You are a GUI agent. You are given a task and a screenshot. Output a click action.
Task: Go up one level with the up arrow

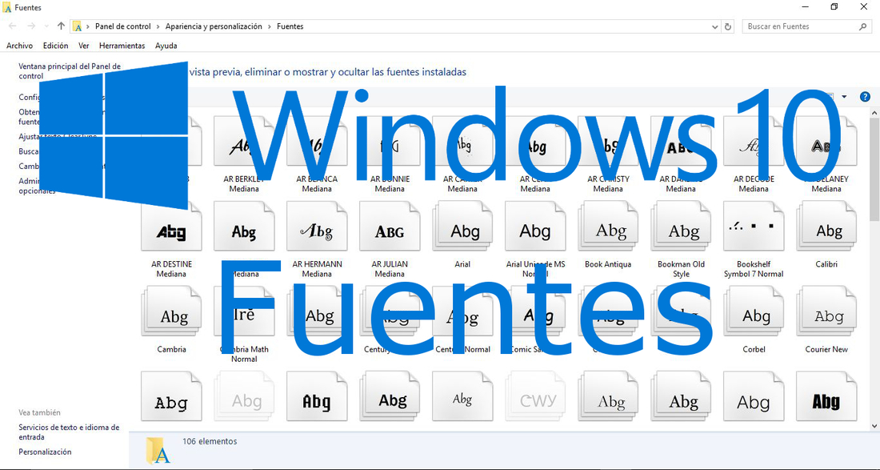tap(61, 26)
